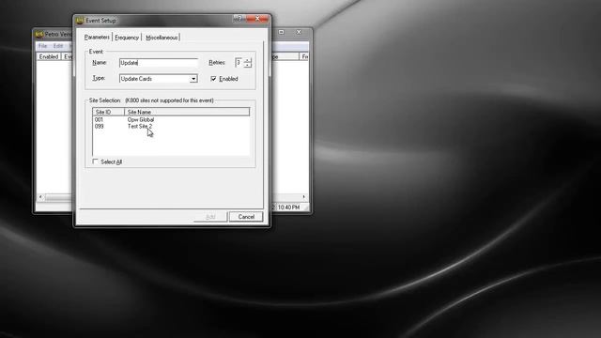Click the Cancel button
This screenshot has height=338, width=601.
pyautogui.click(x=246, y=217)
